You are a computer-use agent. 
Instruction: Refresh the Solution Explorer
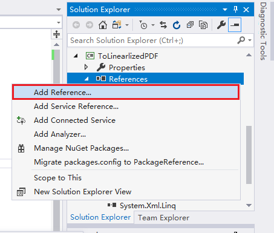(x=177, y=25)
